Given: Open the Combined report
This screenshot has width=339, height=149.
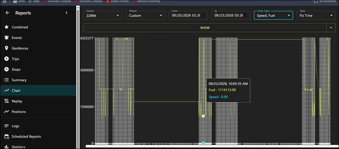Looking at the screenshot, I should 38,27.
